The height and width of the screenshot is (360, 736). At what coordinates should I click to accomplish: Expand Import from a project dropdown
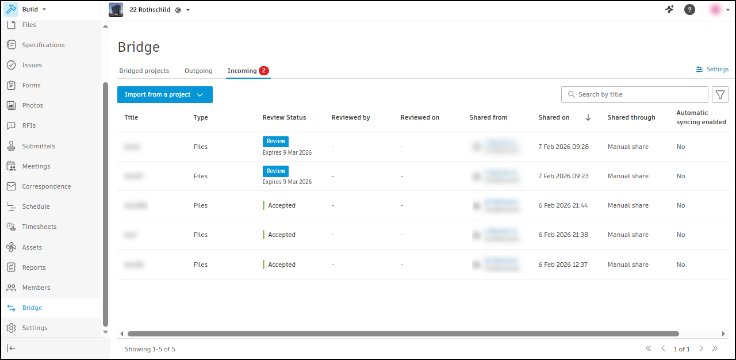click(165, 94)
